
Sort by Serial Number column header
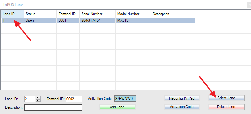tap(98, 14)
